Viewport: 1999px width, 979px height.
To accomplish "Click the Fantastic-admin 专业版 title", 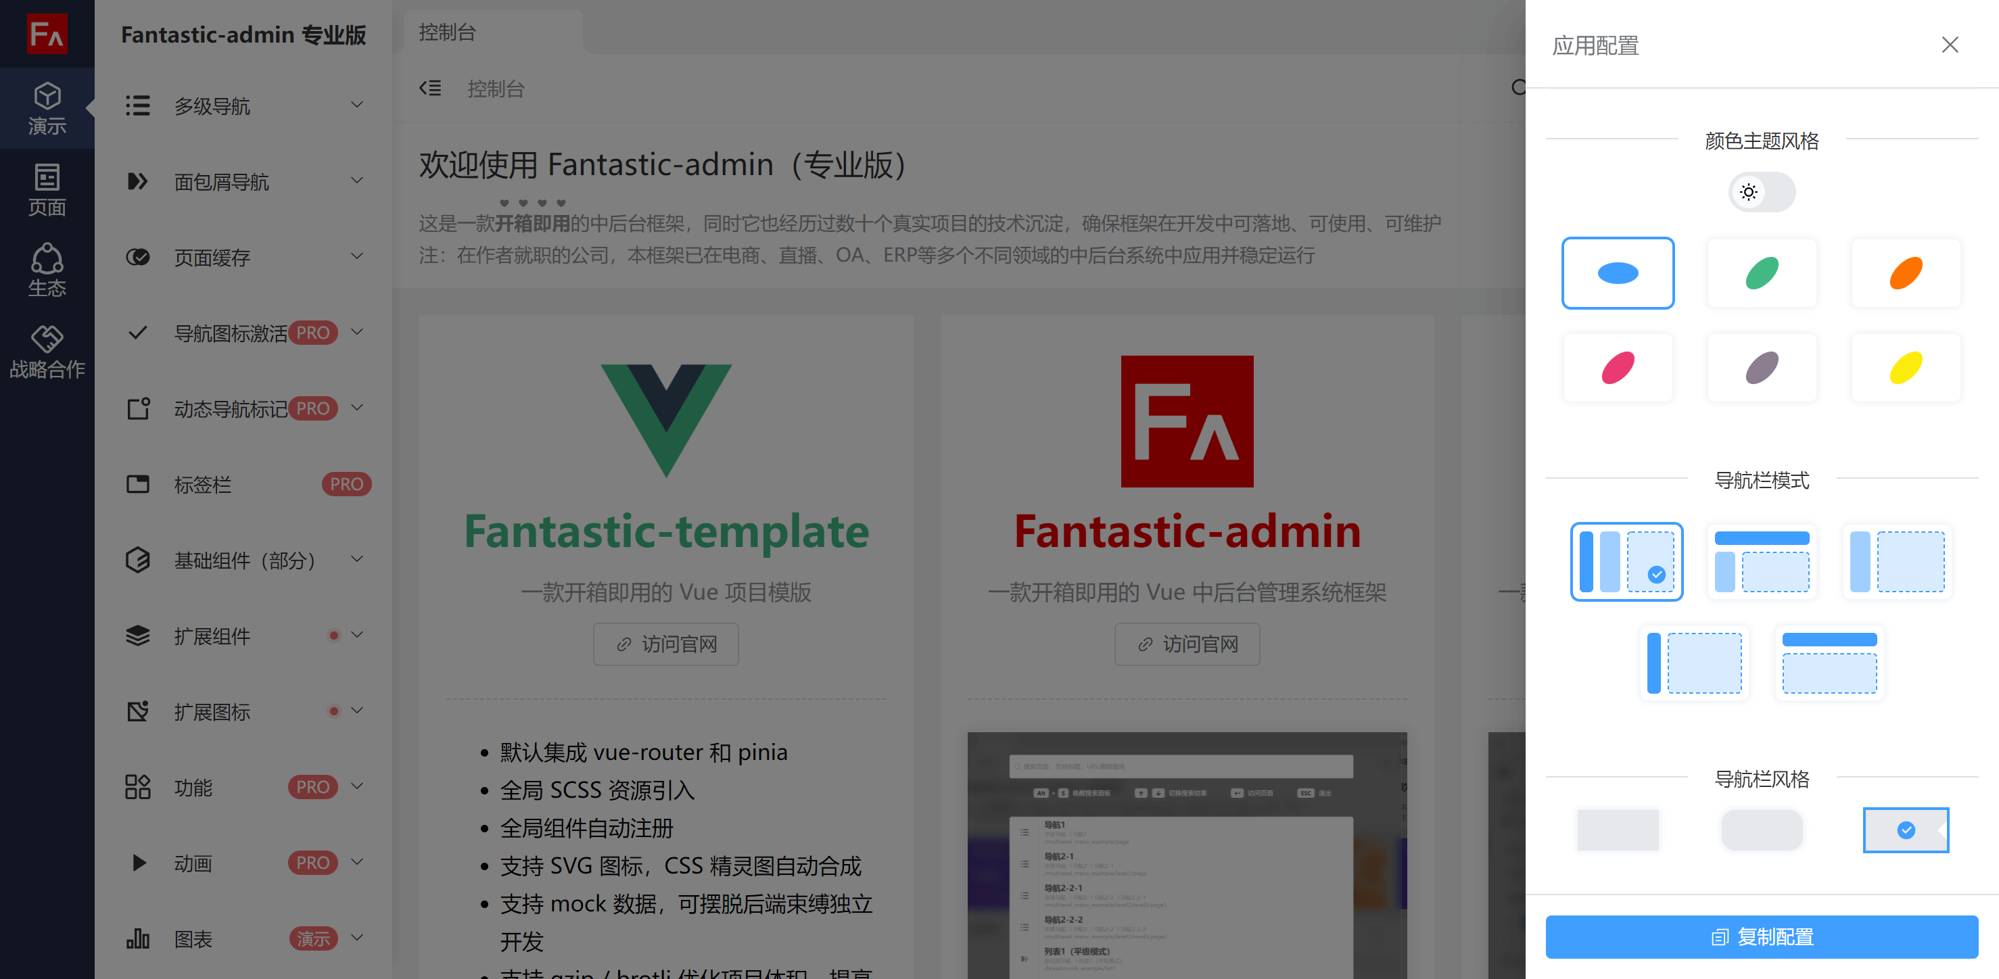I will [x=243, y=35].
